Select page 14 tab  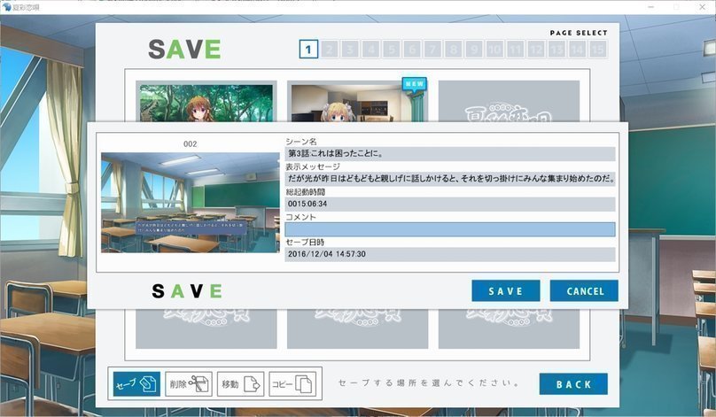point(577,49)
